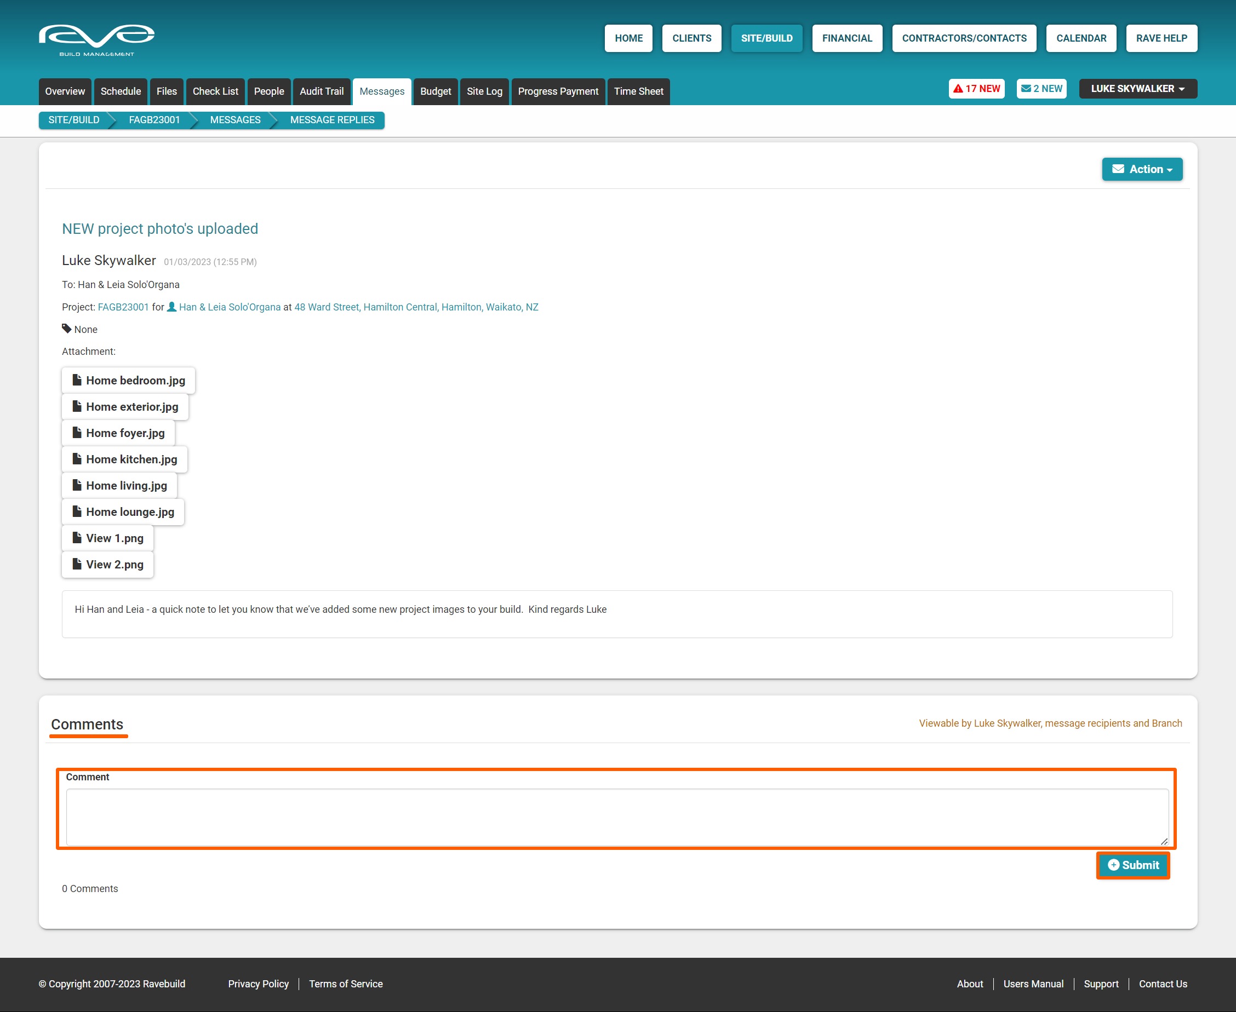Open the 2 NEW mail notifications
Viewport: 1236px width, 1012px height.
[x=1041, y=89]
